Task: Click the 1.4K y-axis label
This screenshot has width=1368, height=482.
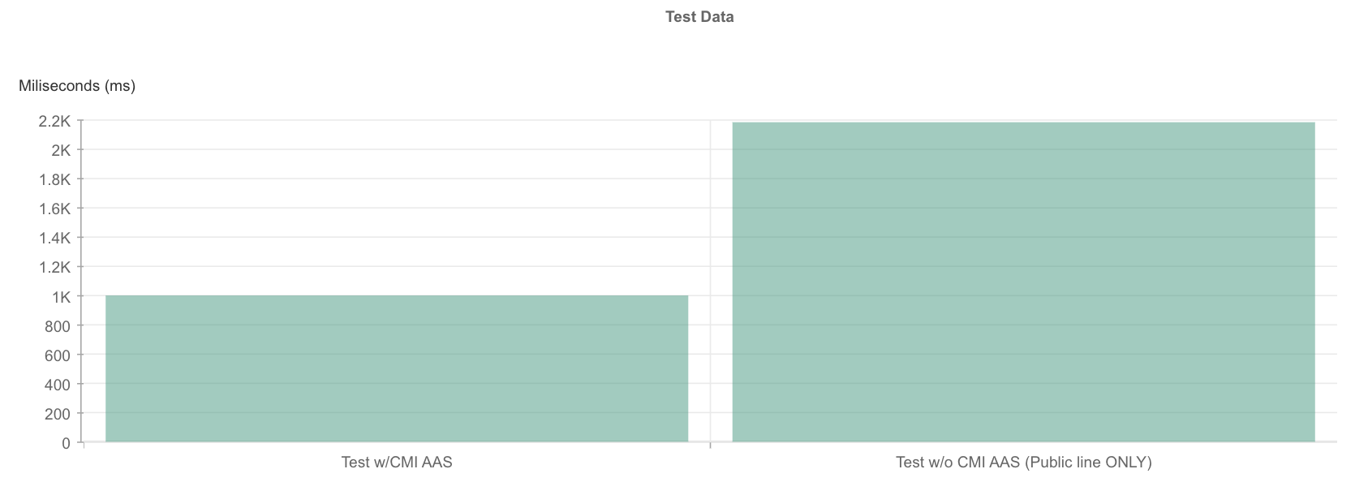Action: (x=54, y=238)
